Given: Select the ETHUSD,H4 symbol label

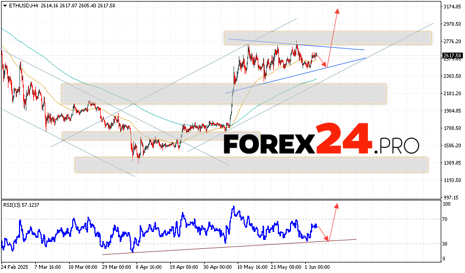Looking at the screenshot, I should pyautogui.click(x=23, y=6).
